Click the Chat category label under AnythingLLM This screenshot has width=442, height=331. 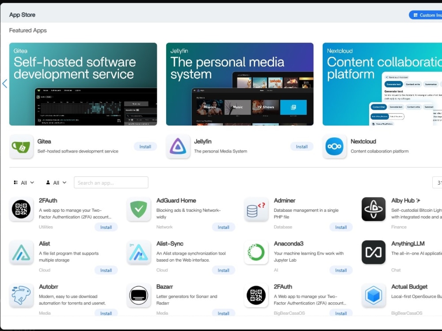point(396,270)
